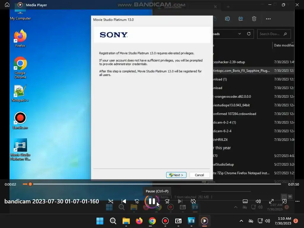Screen dimensions: 304x228
Task: Toggle repeat mode in Media Player
Action: pyautogui.click(x=193, y=201)
